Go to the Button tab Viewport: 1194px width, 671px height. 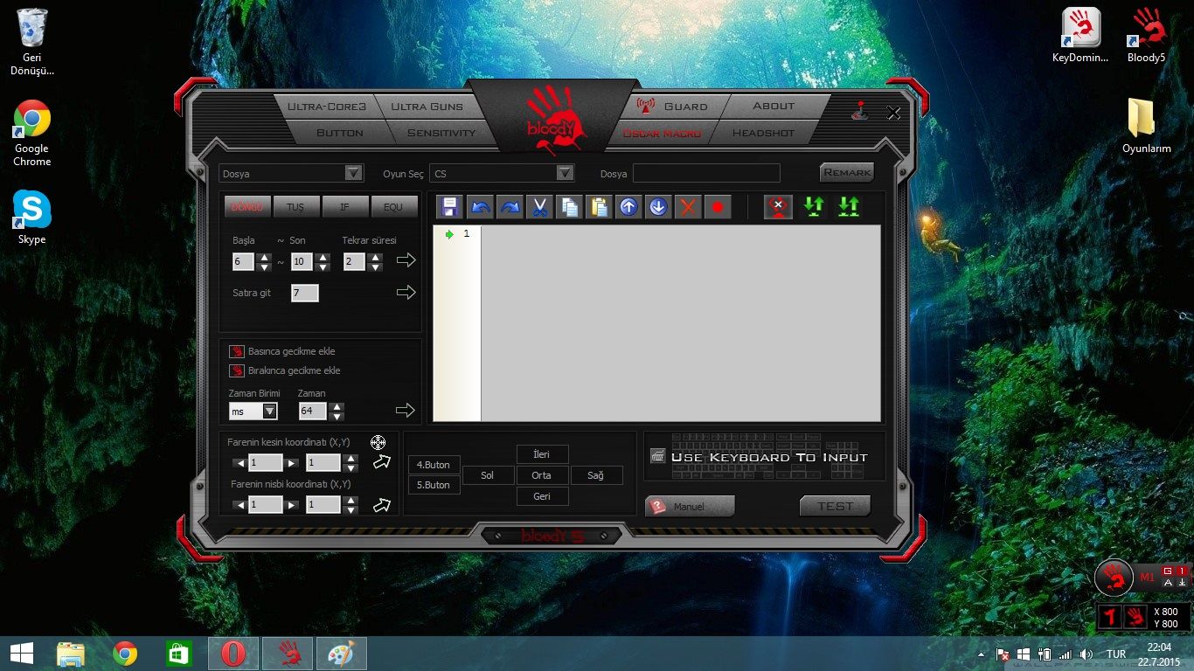point(339,133)
